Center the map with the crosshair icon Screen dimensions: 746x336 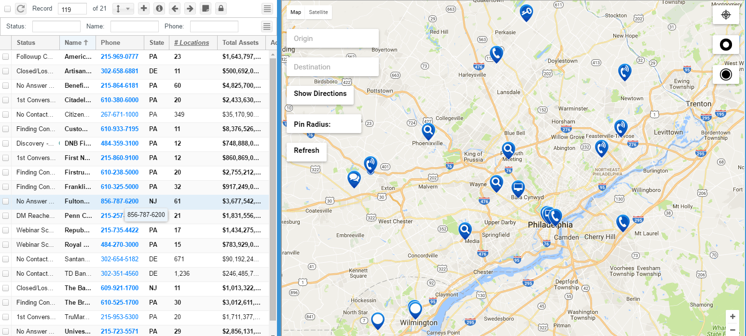[726, 15]
